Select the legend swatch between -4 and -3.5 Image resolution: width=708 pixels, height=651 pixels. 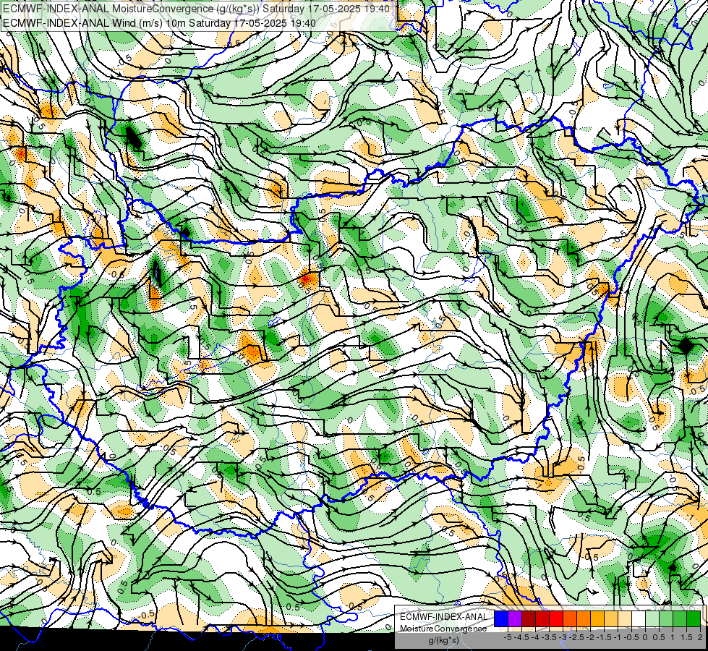coord(542,619)
